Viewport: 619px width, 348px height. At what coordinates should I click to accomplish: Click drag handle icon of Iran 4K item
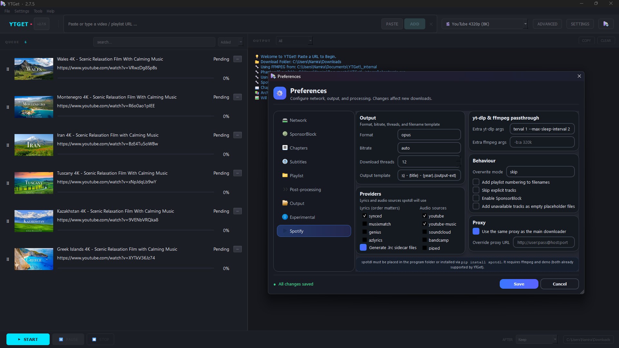point(8,145)
